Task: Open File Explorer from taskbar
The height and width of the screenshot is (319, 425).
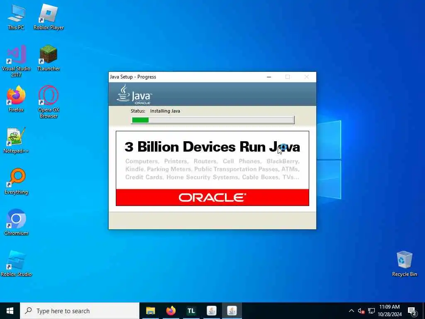Action: (150, 311)
